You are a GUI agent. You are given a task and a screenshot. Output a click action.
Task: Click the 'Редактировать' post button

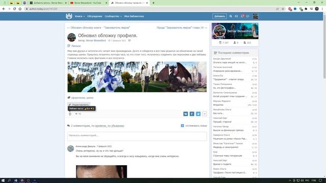click(x=78, y=105)
